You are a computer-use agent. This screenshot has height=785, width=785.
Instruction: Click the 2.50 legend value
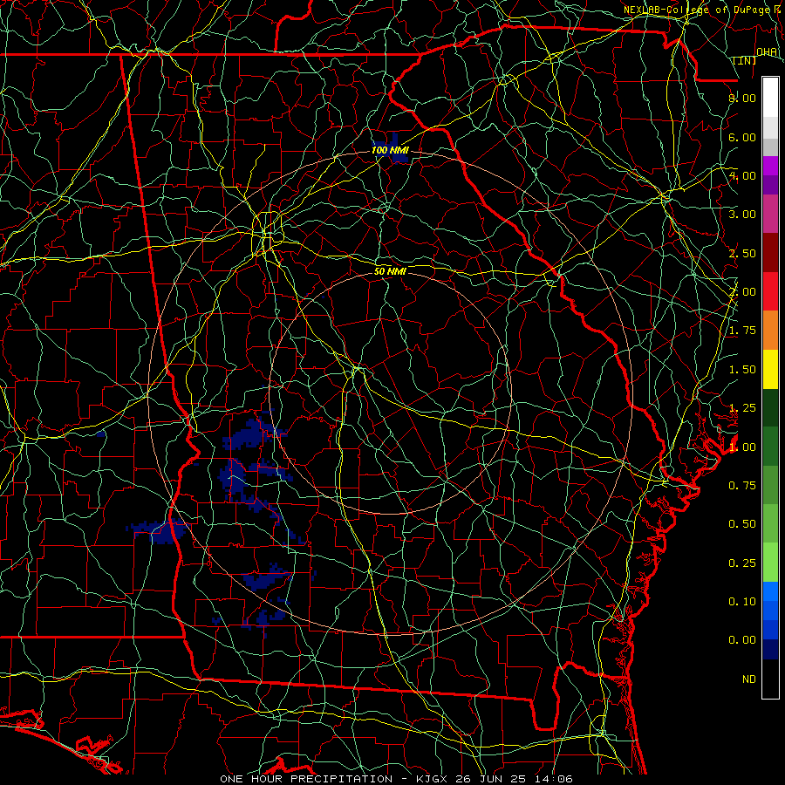click(x=742, y=253)
